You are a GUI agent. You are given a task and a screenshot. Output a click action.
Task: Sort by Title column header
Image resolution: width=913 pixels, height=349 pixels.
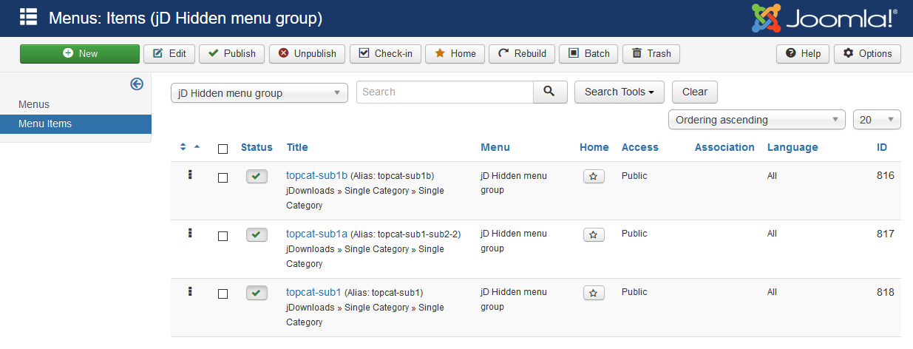coord(297,147)
